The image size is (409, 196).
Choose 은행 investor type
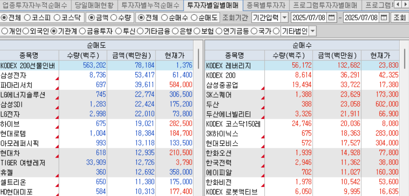tap(175, 31)
